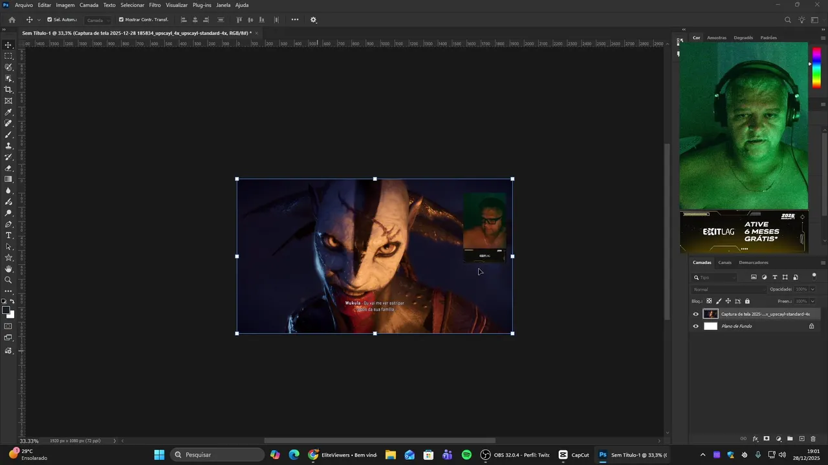Select the Eraser tool
The image size is (828, 465).
click(x=8, y=168)
